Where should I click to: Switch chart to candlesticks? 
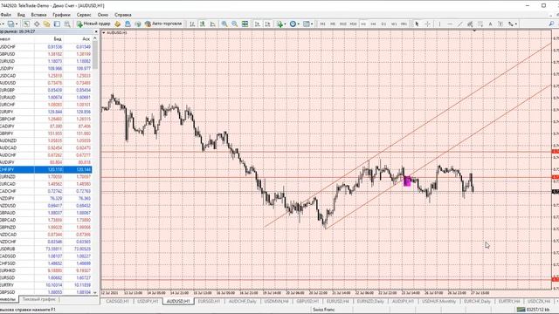point(203,24)
